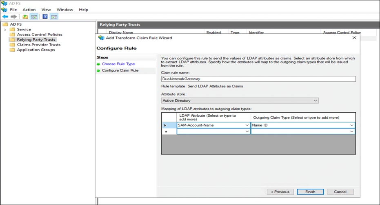Click the Previous button
This screenshot has width=380, height=205.
(280, 192)
